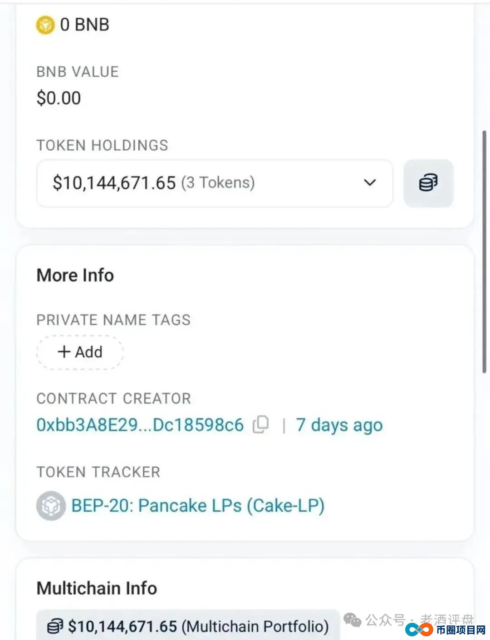Click the blue-orange infinity logo at bottom right

coord(419,630)
